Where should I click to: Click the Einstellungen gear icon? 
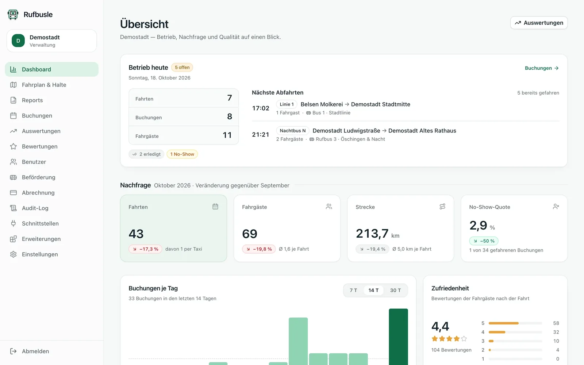pos(14,254)
